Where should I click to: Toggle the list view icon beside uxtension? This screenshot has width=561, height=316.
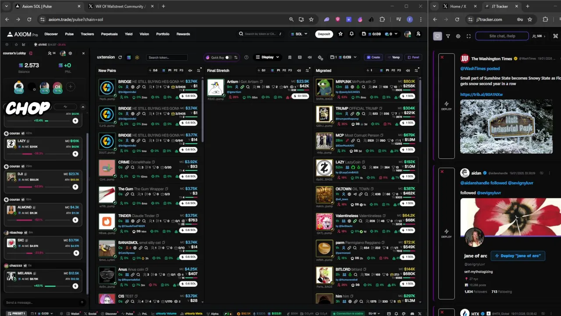pos(129,57)
